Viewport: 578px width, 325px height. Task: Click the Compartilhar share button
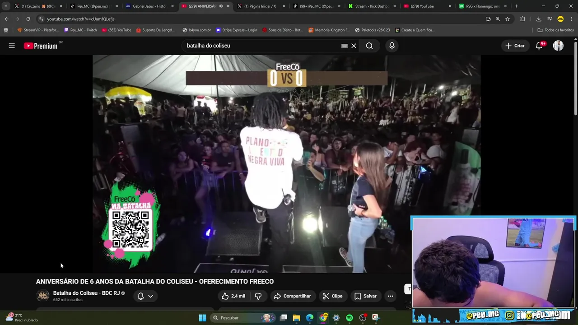(292, 296)
